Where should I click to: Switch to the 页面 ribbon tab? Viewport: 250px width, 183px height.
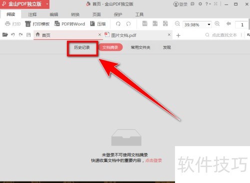point(96,14)
